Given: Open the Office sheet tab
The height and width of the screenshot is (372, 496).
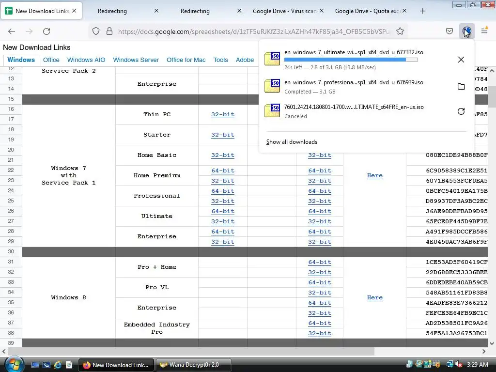Looking at the screenshot, I should tap(51, 60).
